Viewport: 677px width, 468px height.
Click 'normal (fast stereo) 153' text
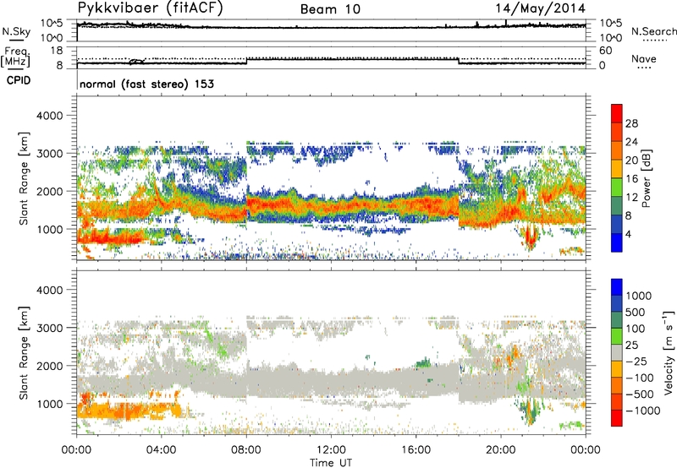146,84
